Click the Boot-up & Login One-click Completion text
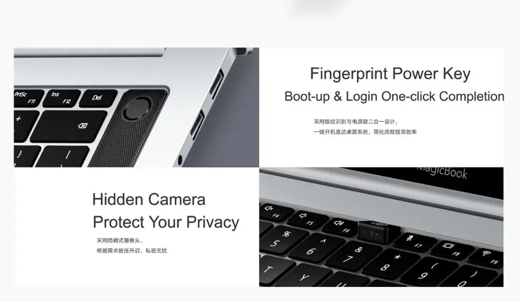 (x=394, y=97)
